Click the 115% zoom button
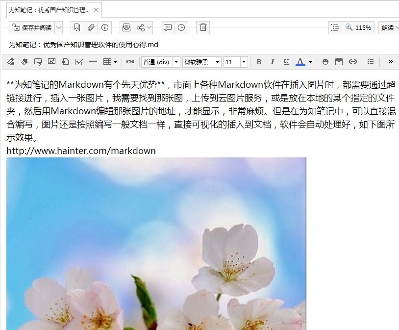 359,27
